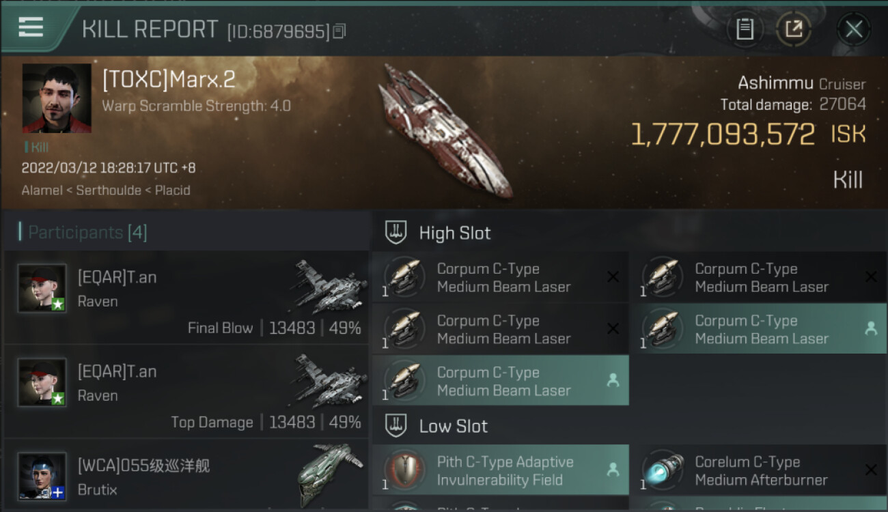
Task: Close the Kill Report window
Action: 854,29
